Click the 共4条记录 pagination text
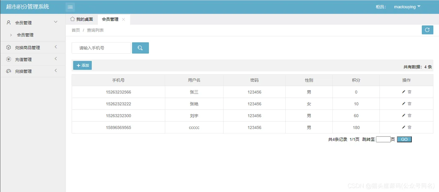439x192 pixels. (x=338, y=140)
